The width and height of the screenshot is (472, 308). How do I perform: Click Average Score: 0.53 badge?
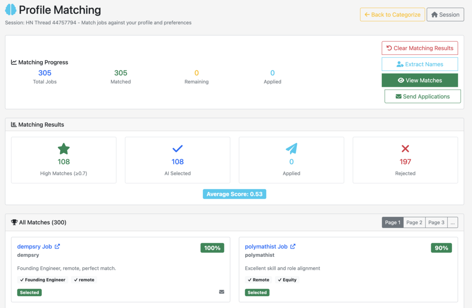tap(234, 194)
